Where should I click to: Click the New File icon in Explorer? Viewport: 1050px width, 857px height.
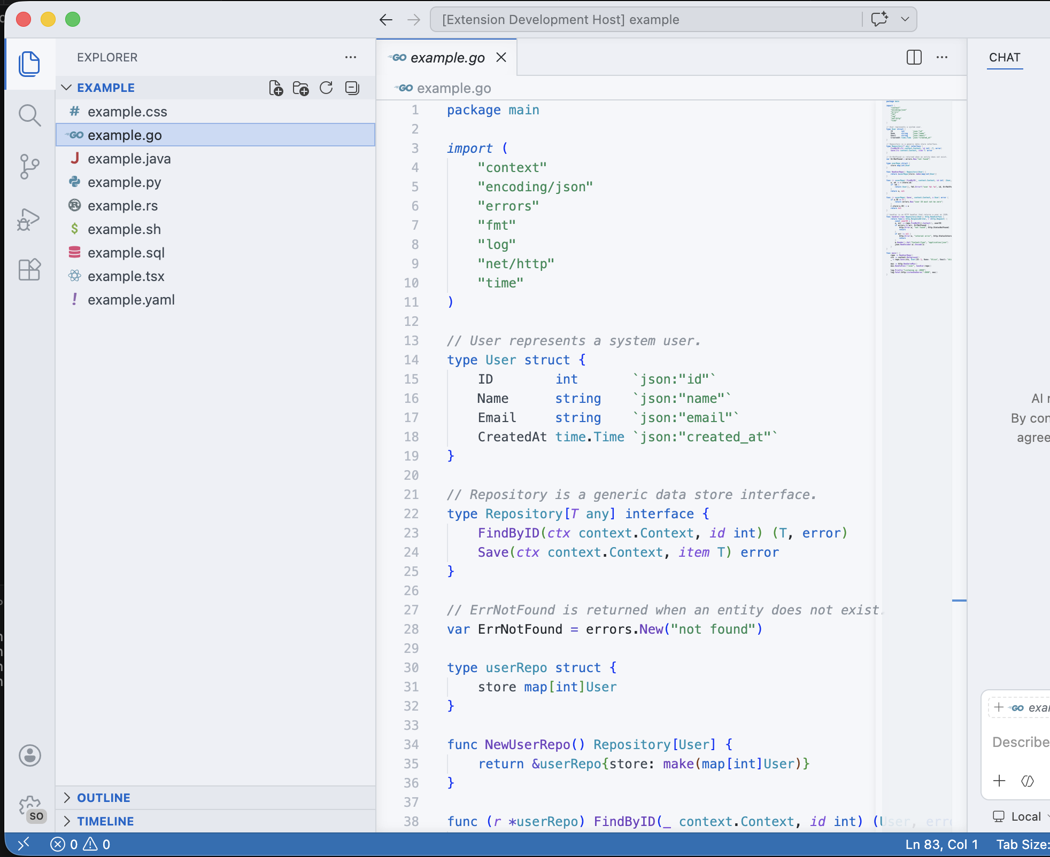pos(276,88)
